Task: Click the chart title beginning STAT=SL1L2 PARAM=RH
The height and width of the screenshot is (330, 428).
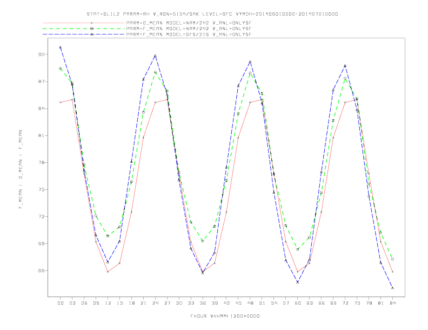Action: point(212,14)
